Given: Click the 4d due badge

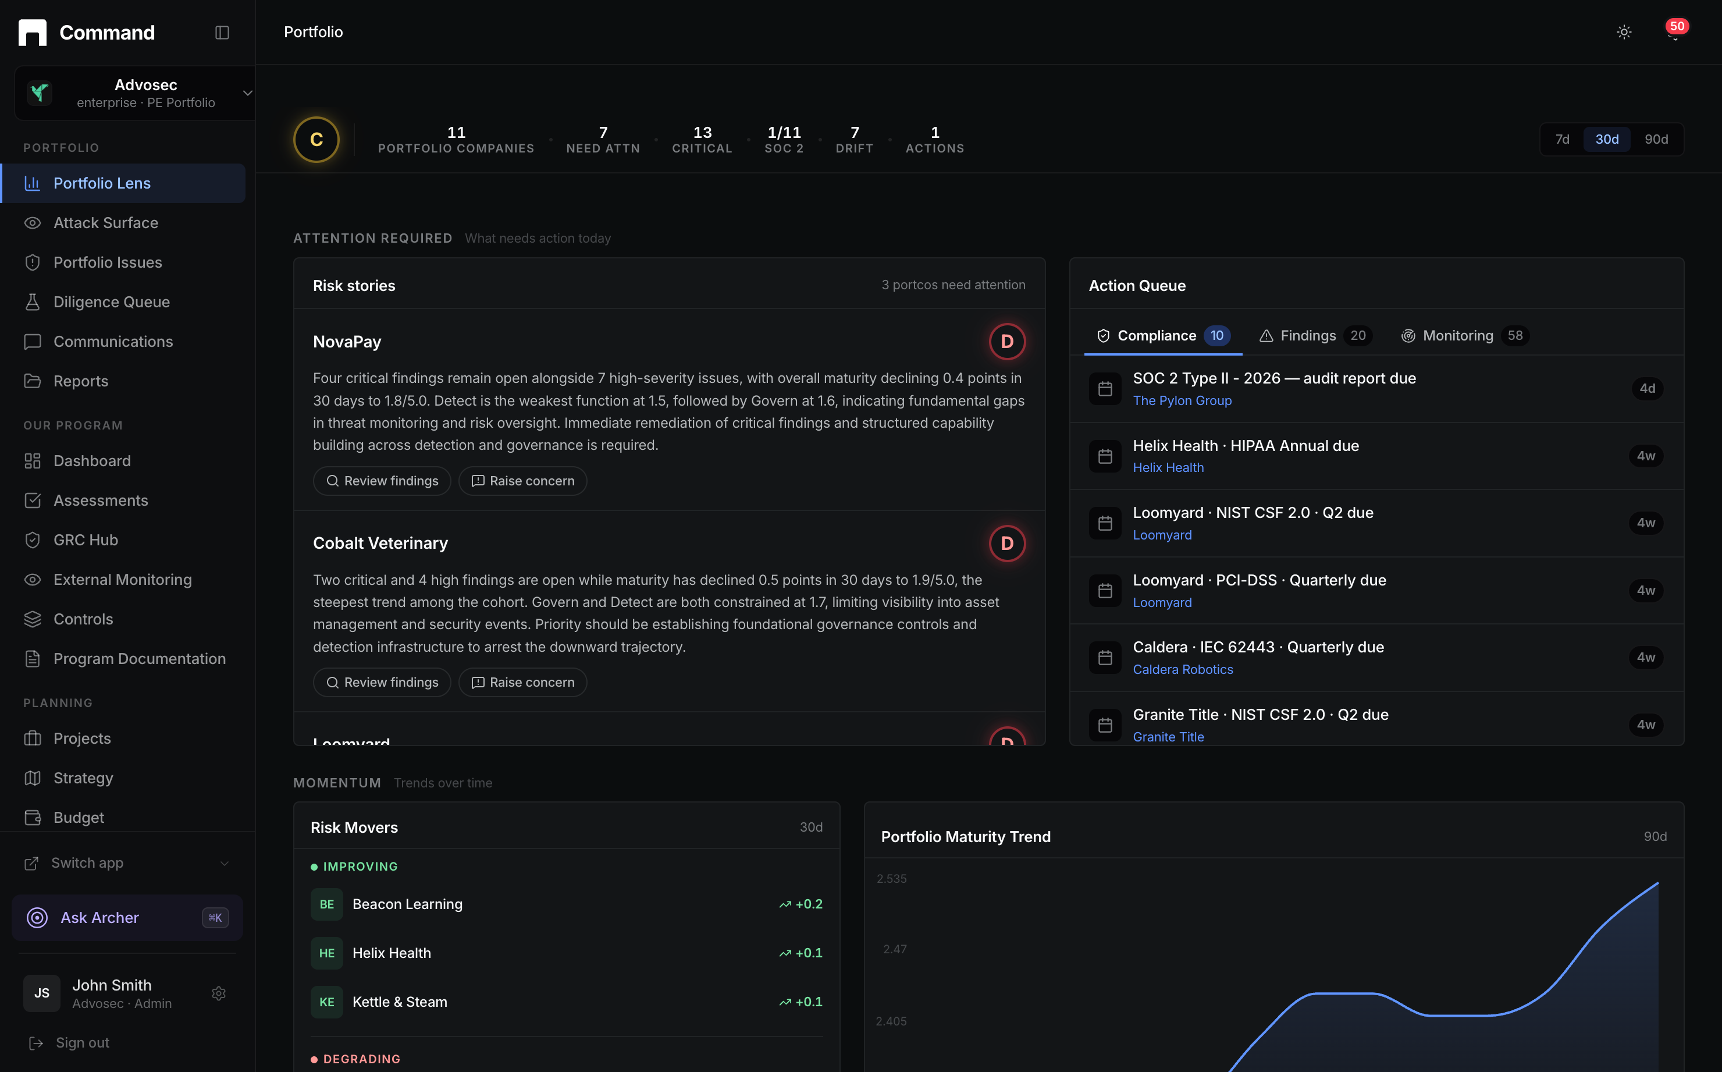Looking at the screenshot, I should pyautogui.click(x=1647, y=389).
